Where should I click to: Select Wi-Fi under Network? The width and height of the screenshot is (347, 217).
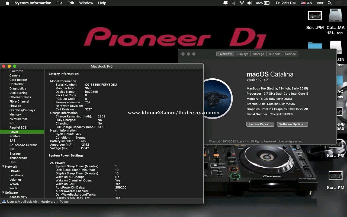pos(13,188)
